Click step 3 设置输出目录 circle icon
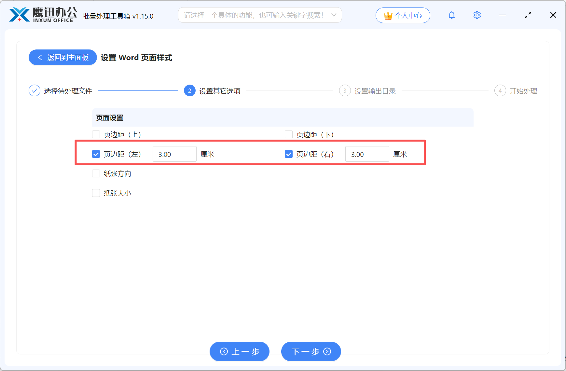566x371 pixels. tap(345, 91)
